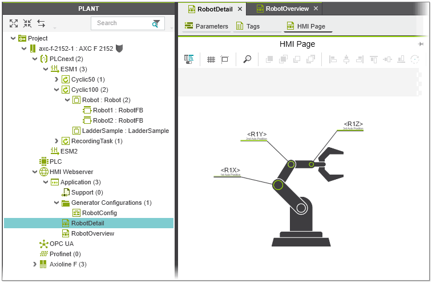Click the Search input field
Screen dimensions: 432x283
(120, 23)
